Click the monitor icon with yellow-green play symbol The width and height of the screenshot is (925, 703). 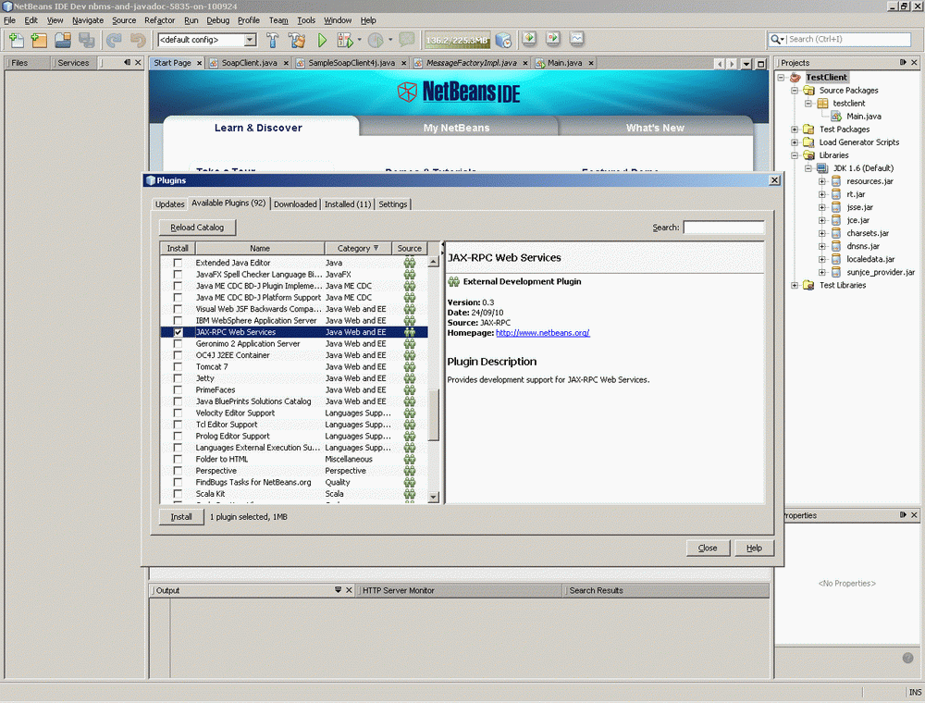[529, 38]
